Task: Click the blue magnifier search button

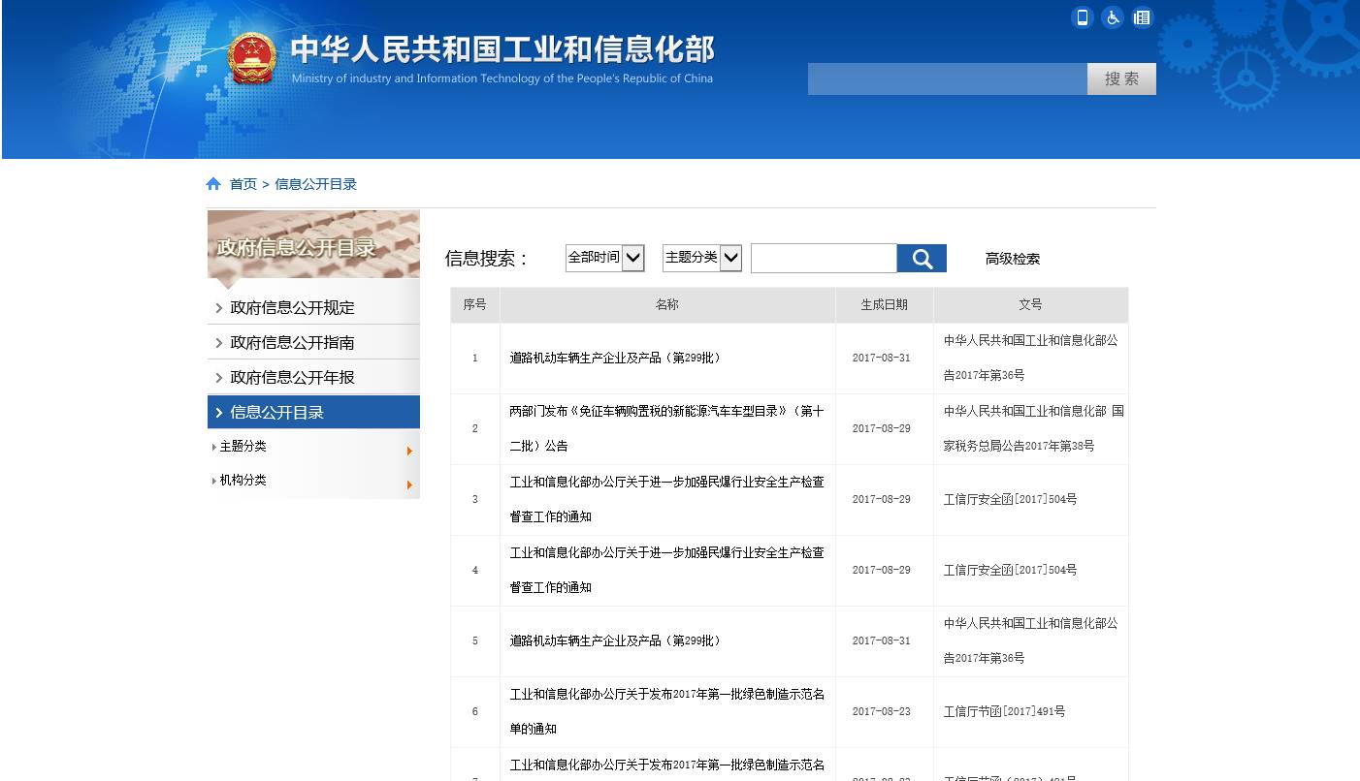Action: pos(922,259)
